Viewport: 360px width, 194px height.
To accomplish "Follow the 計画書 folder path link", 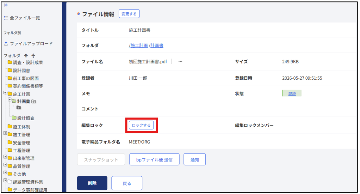I will pyautogui.click(x=157, y=46).
